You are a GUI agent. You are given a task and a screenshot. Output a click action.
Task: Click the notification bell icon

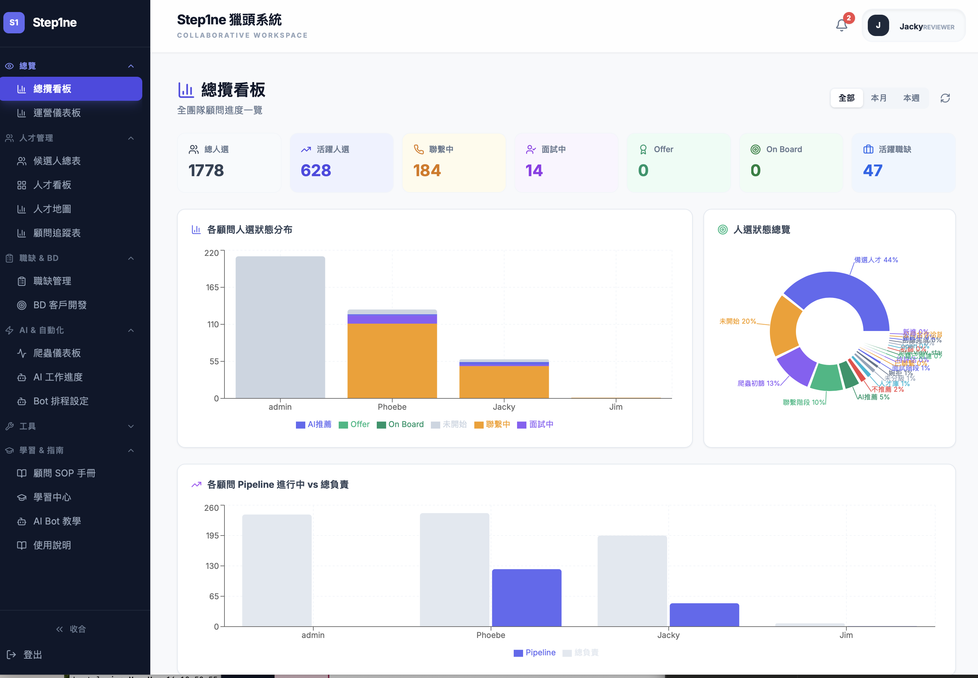[841, 25]
